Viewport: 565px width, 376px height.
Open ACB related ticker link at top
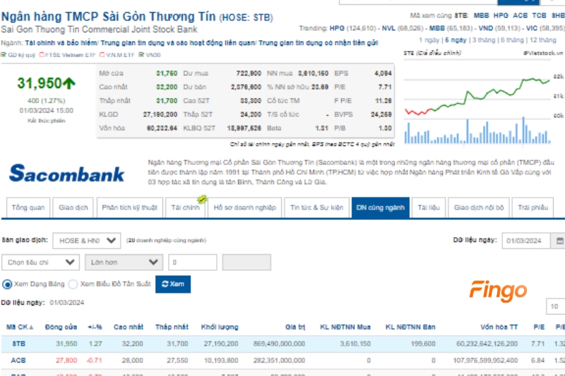tap(520, 16)
